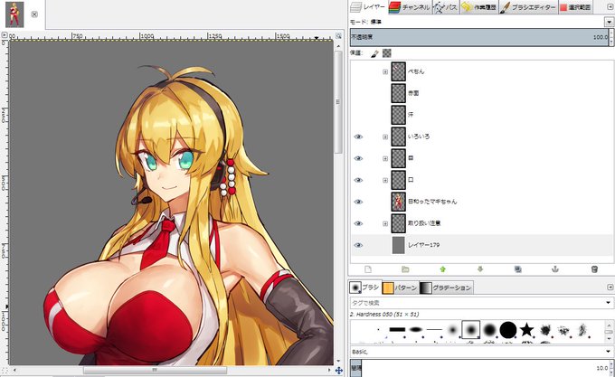The width and height of the screenshot is (615, 377).
Task: Close the image tab with the X icon
Action: coord(34,14)
